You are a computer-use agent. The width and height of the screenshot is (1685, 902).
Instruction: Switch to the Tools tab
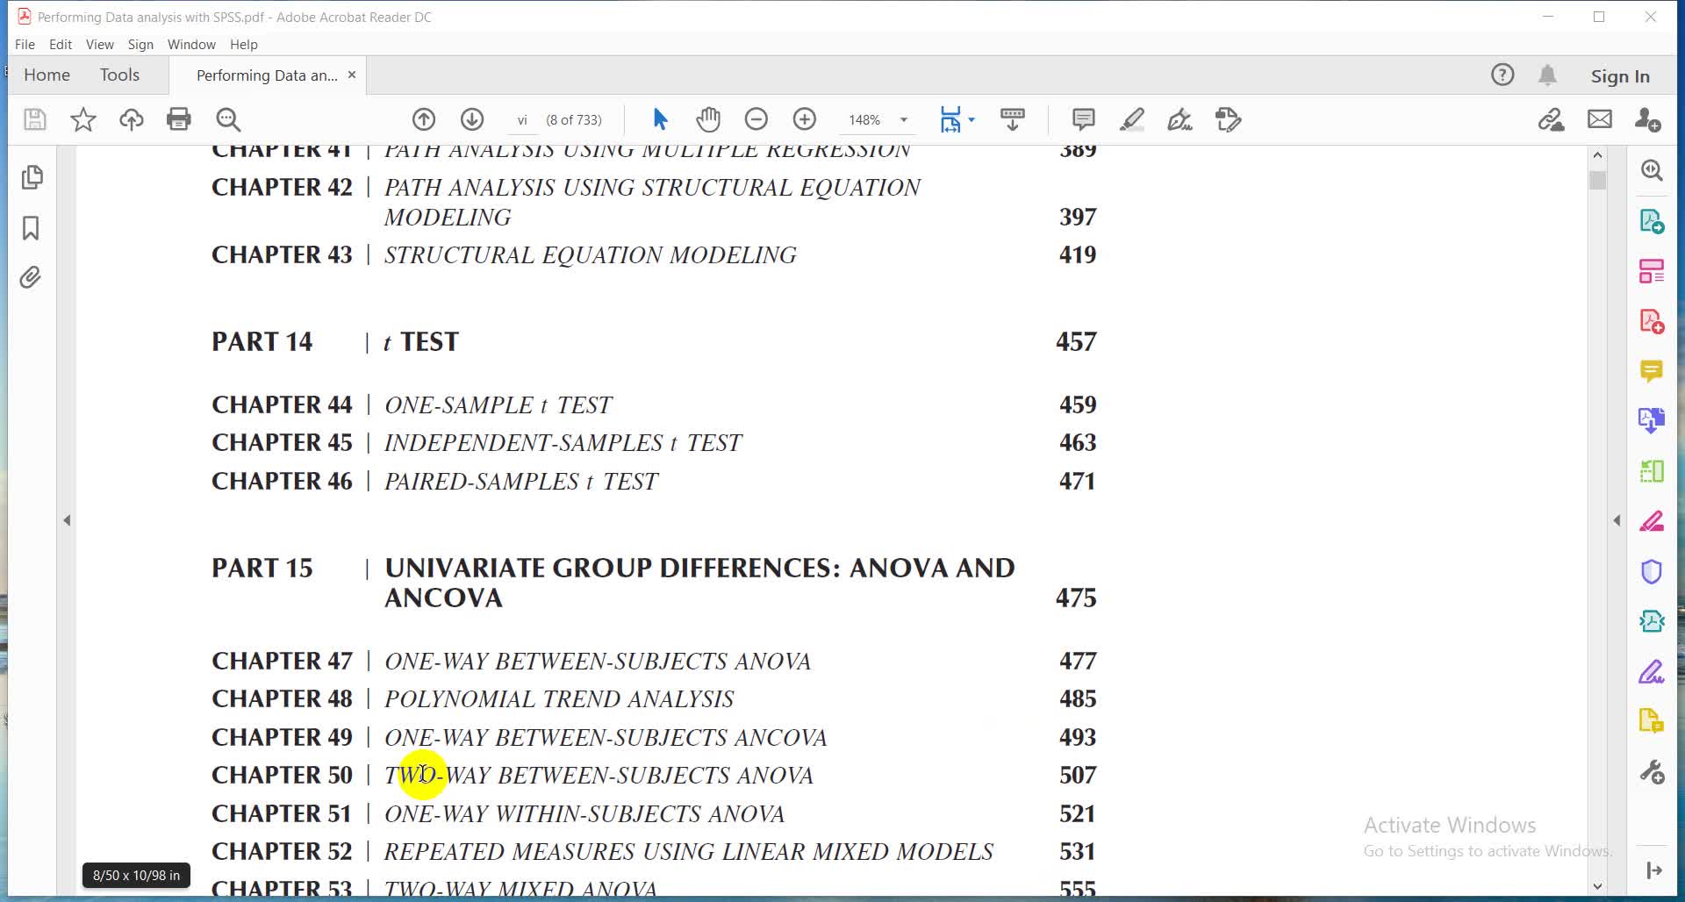[119, 75]
